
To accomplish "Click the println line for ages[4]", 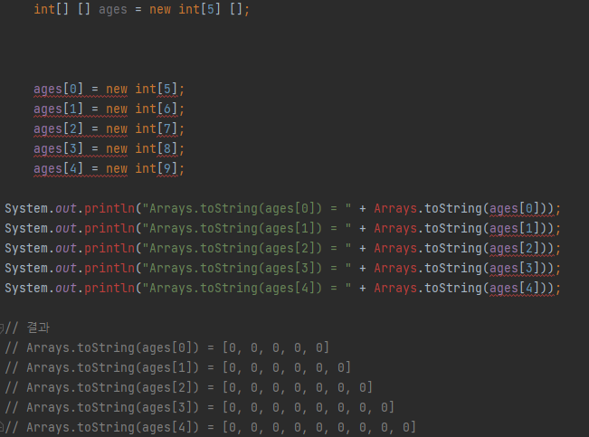I will (x=282, y=289).
